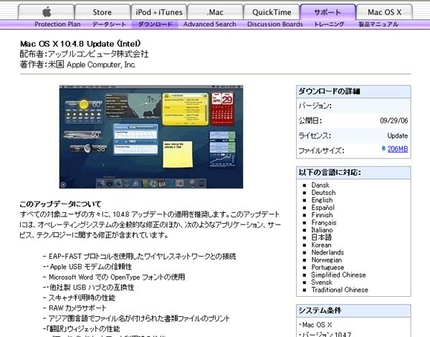Screen dimensions: 430x337
Task: Click the Apple USB モデム bullet
Action: [x=87, y=267]
